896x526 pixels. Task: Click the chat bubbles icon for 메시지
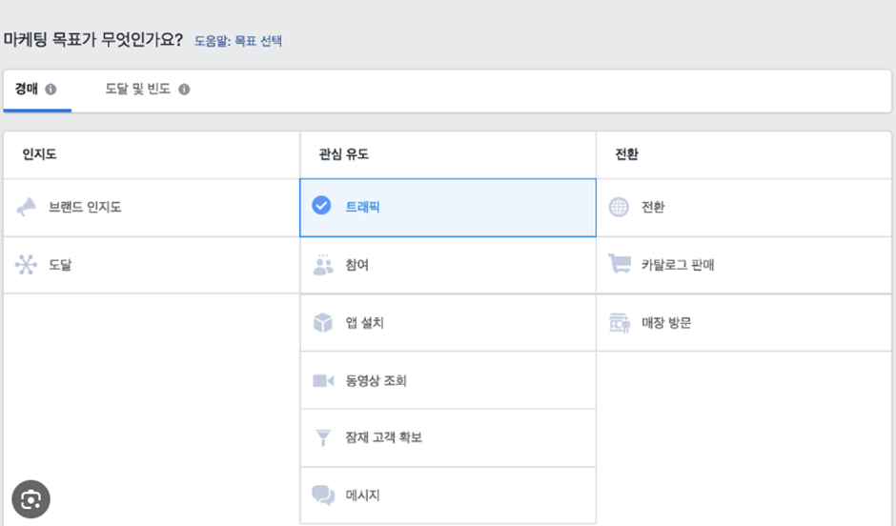click(x=323, y=496)
